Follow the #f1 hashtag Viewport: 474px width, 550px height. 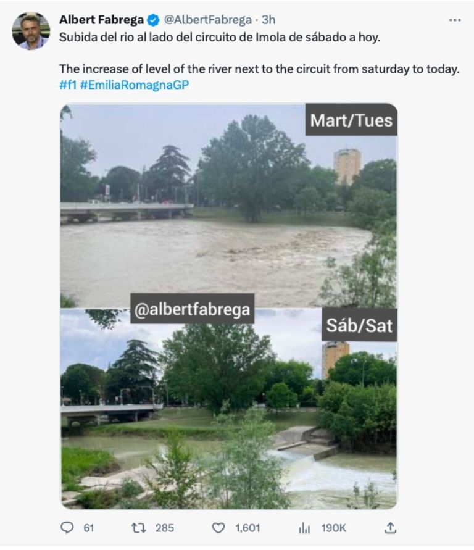[67, 85]
